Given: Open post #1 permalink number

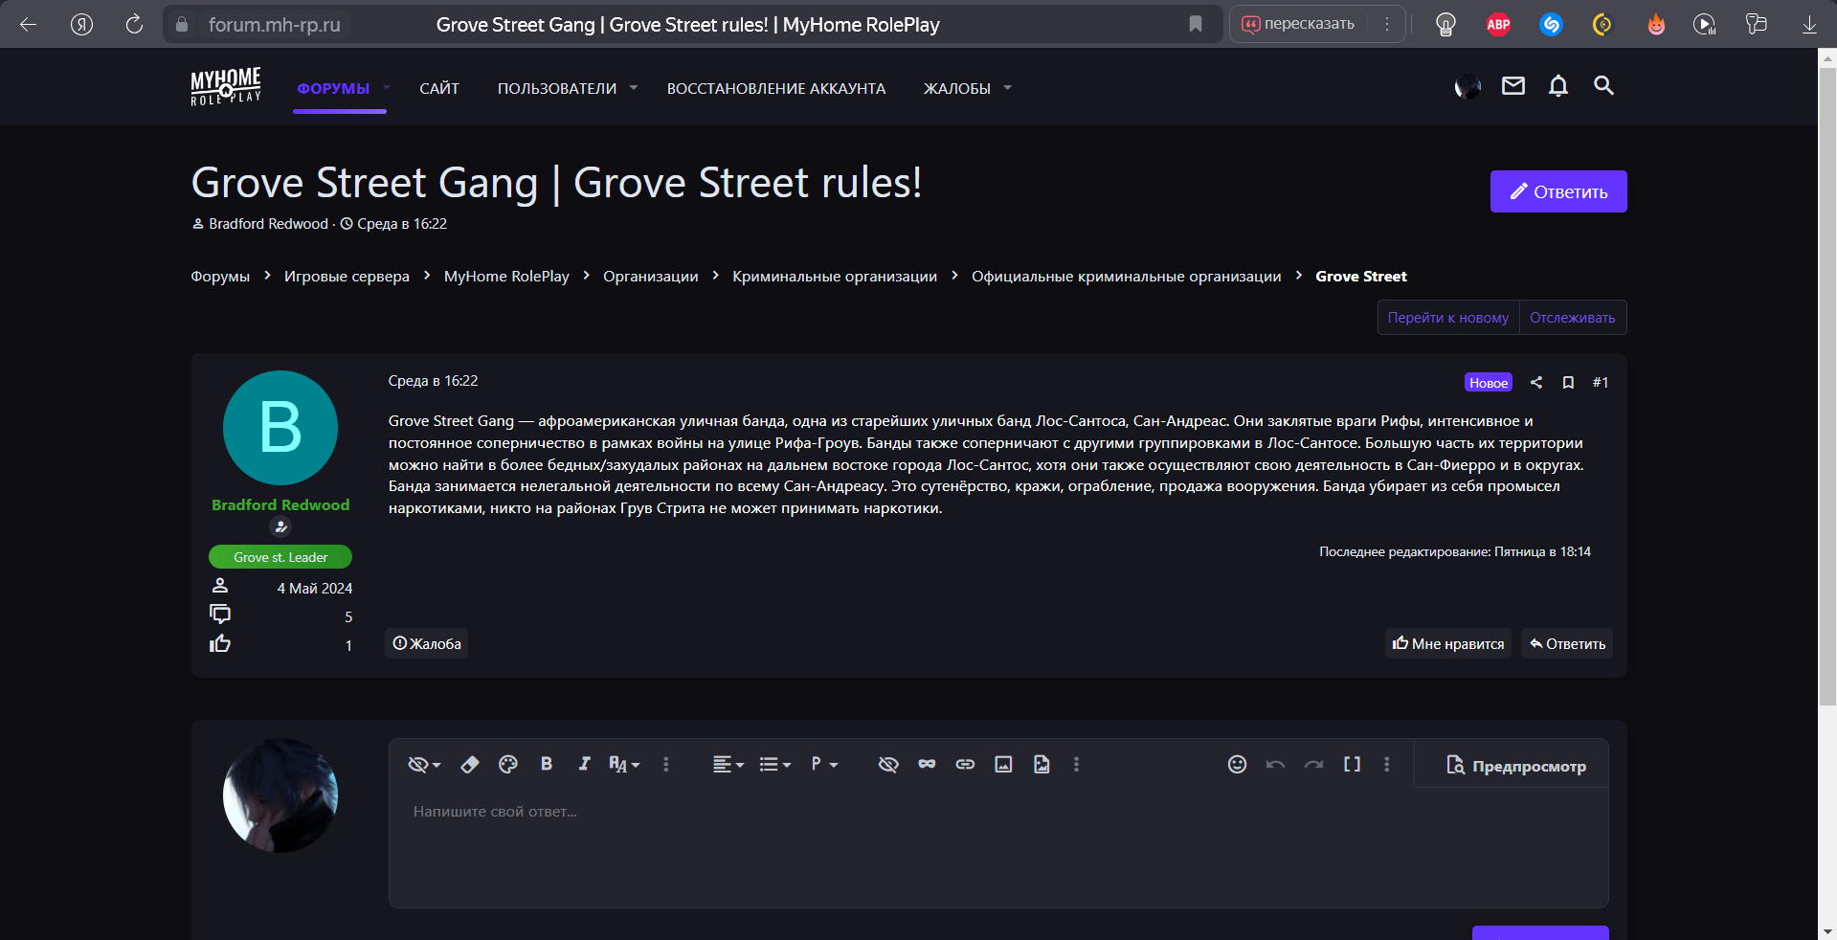Looking at the screenshot, I should pyautogui.click(x=1601, y=383).
